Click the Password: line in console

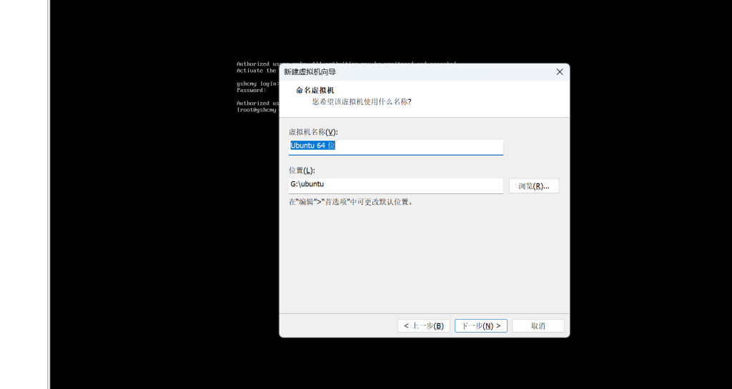point(252,90)
